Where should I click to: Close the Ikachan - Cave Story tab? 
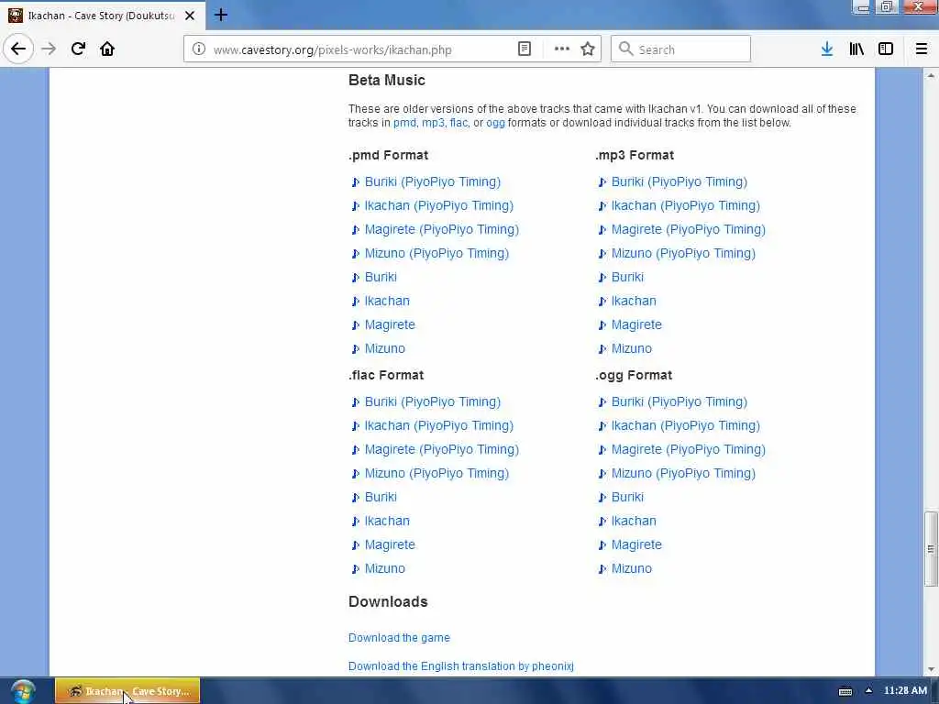point(190,16)
